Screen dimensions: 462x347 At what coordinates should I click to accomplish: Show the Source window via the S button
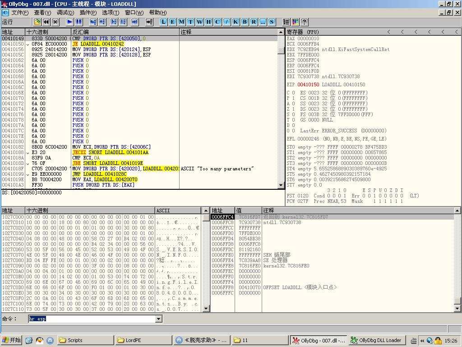pyautogui.click(x=271, y=22)
